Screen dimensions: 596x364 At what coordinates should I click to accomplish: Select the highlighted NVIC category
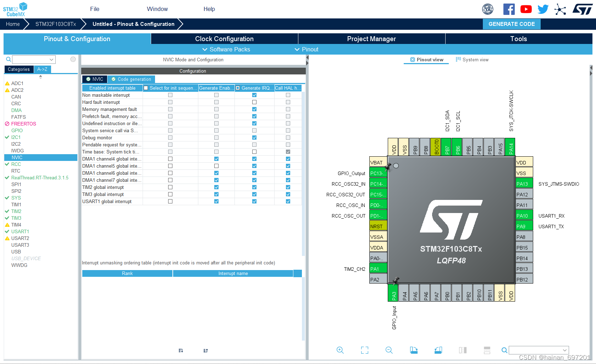click(41, 157)
